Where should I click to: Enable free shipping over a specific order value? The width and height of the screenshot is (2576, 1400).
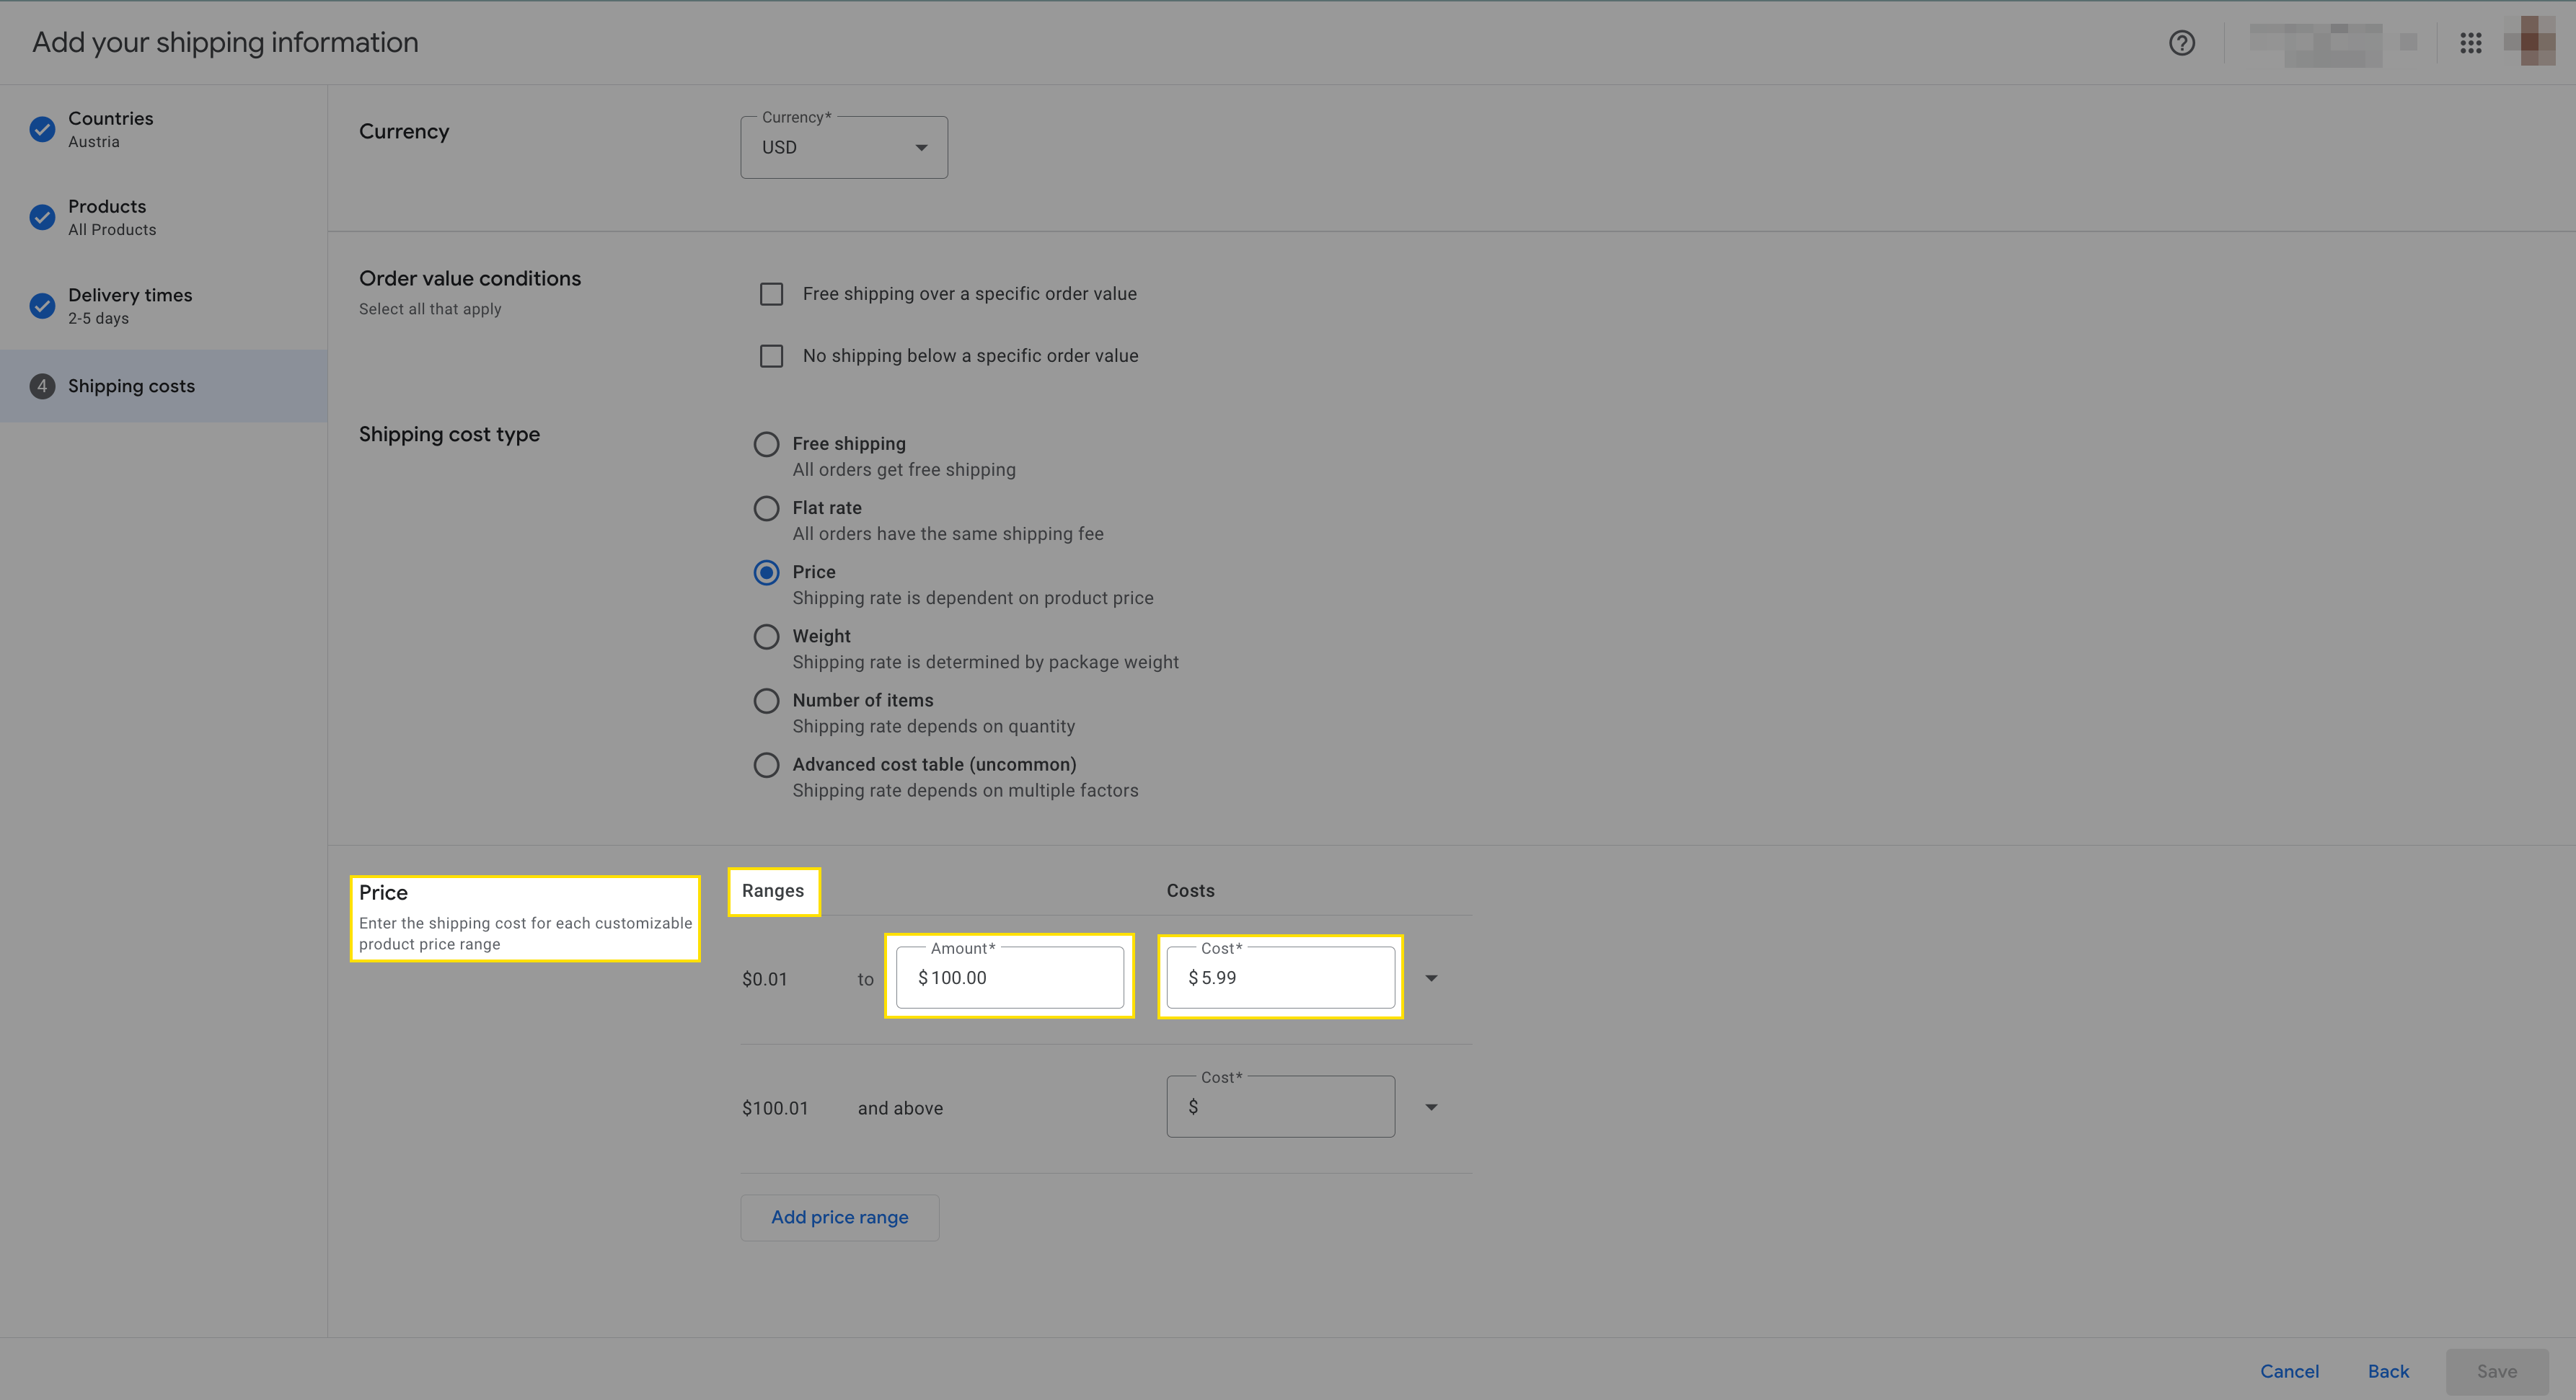pyautogui.click(x=771, y=294)
